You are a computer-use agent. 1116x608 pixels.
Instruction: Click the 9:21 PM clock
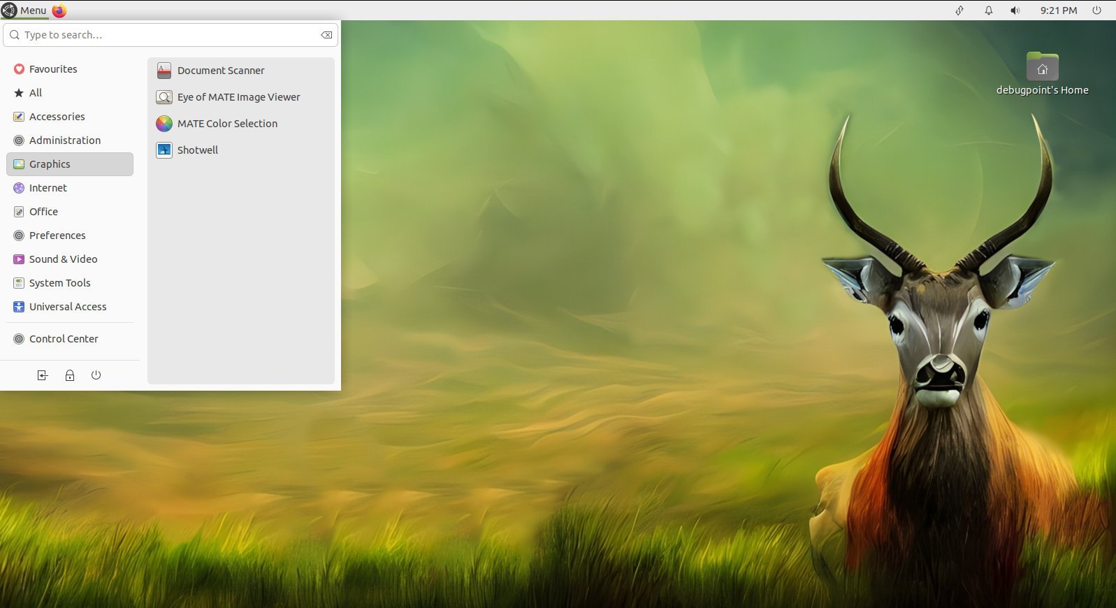(1059, 10)
